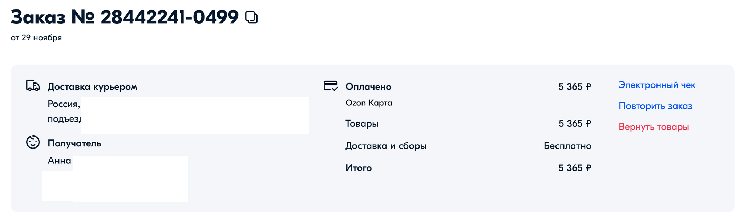
Task: Click the 'Доставка курьером' heading
Action: coord(92,87)
